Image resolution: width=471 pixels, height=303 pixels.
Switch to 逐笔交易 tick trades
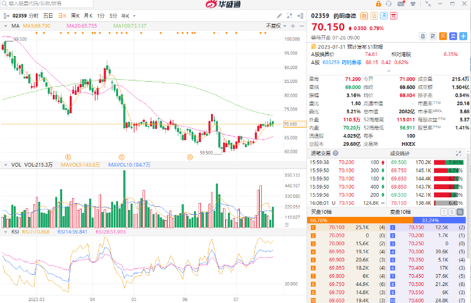[x=320, y=153]
